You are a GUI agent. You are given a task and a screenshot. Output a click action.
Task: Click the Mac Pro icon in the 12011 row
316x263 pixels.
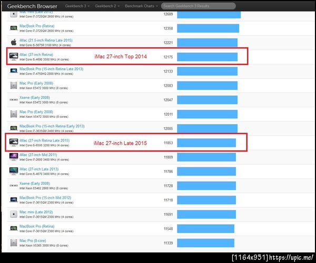(x=14, y=114)
